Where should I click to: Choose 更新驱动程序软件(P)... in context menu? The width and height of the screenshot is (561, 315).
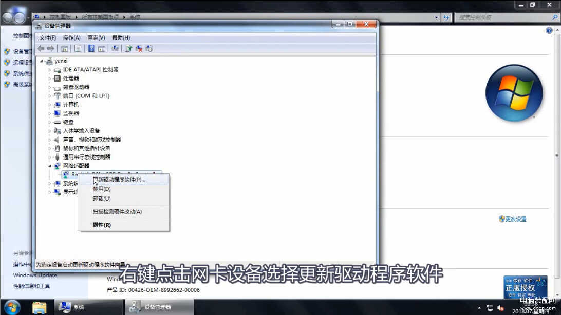click(123, 179)
